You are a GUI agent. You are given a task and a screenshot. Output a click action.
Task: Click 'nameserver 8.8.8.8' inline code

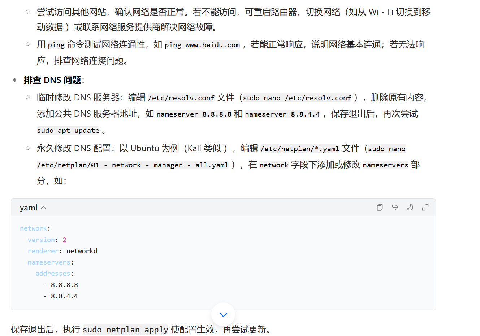pos(194,114)
